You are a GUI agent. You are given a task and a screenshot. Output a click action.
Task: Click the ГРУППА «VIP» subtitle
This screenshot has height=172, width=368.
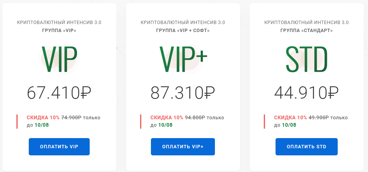click(x=59, y=31)
